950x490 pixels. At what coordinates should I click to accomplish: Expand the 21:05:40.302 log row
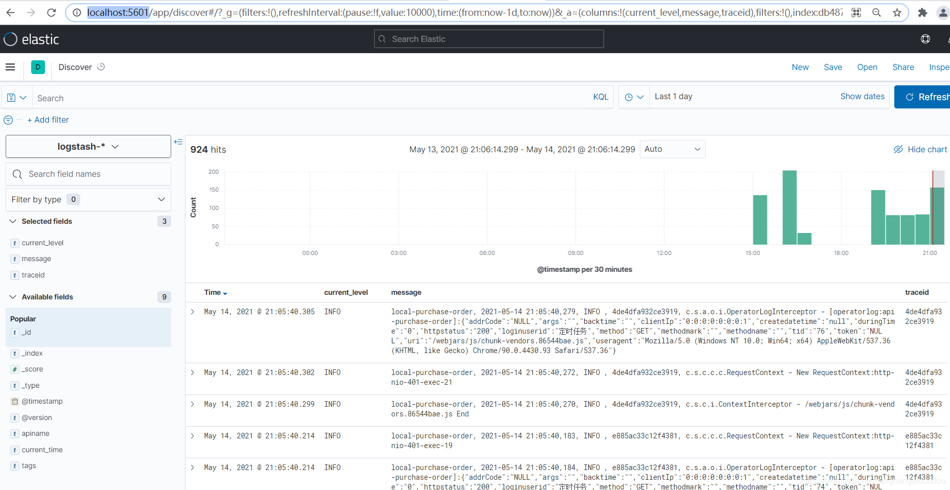tap(193, 372)
